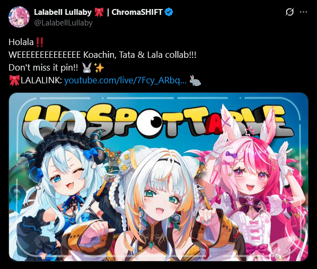Click the Lalabell Lullaby display name
Viewport: 317px width, 269px height.
pos(63,12)
